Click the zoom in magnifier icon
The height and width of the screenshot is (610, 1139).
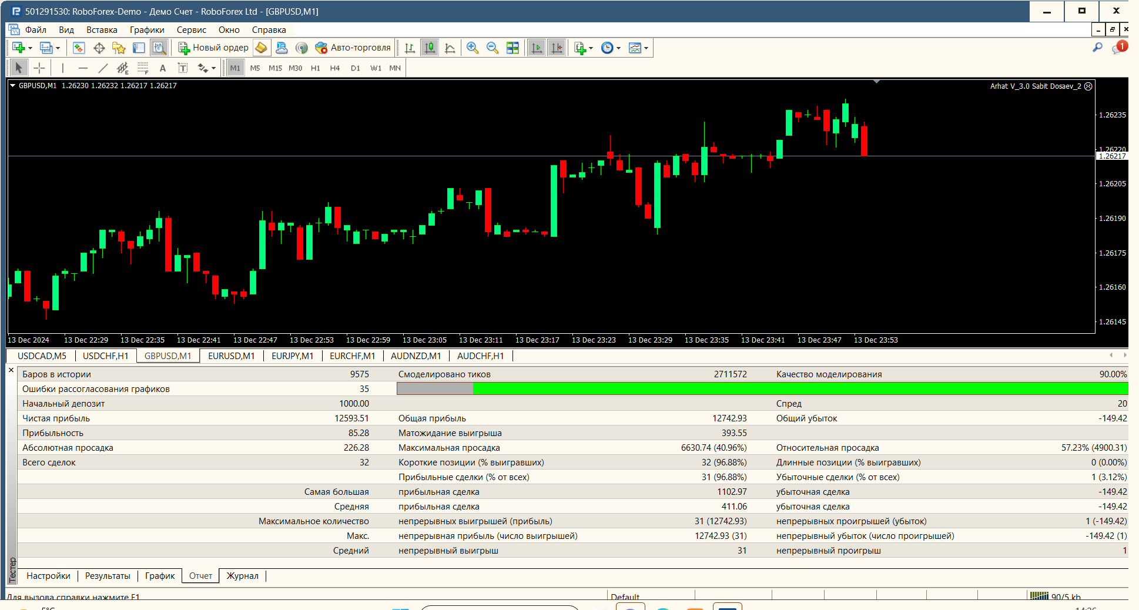[472, 48]
